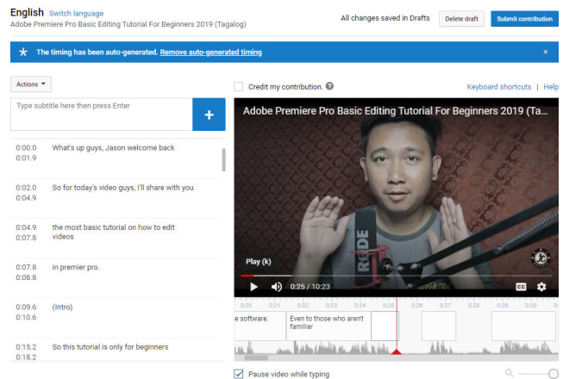Open Keyboard shortcuts link
This screenshot has width=569, height=379.
coord(498,87)
